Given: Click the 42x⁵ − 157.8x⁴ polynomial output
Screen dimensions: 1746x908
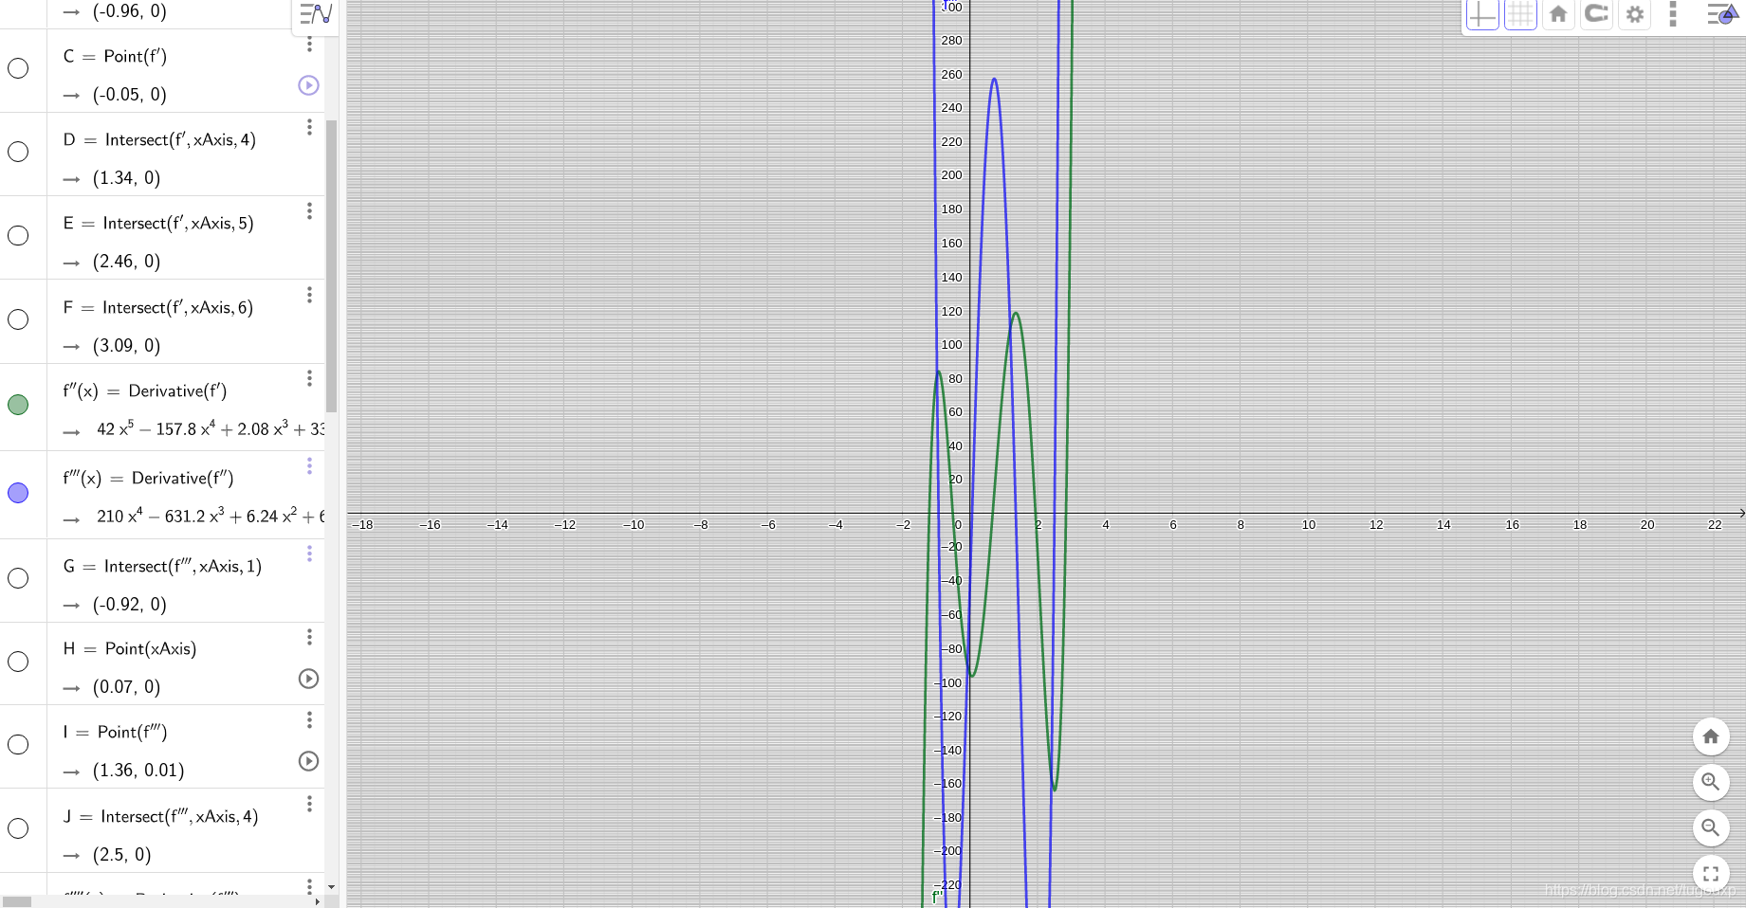Looking at the screenshot, I should coord(211,429).
